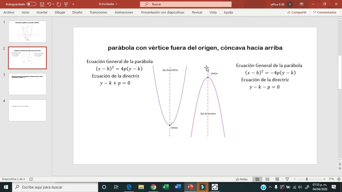The width and height of the screenshot is (342, 192).
Task: Click the slide title about parábola cóncava hacia arriba
Action: pyautogui.click(x=195, y=48)
